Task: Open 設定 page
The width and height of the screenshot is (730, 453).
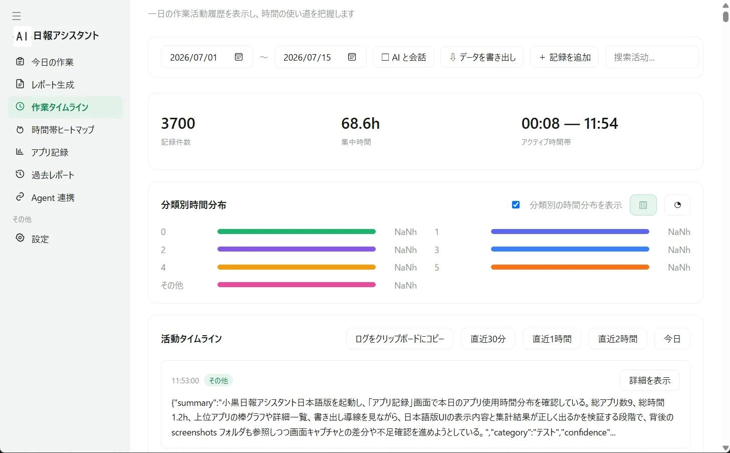Action: coord(65,239)
